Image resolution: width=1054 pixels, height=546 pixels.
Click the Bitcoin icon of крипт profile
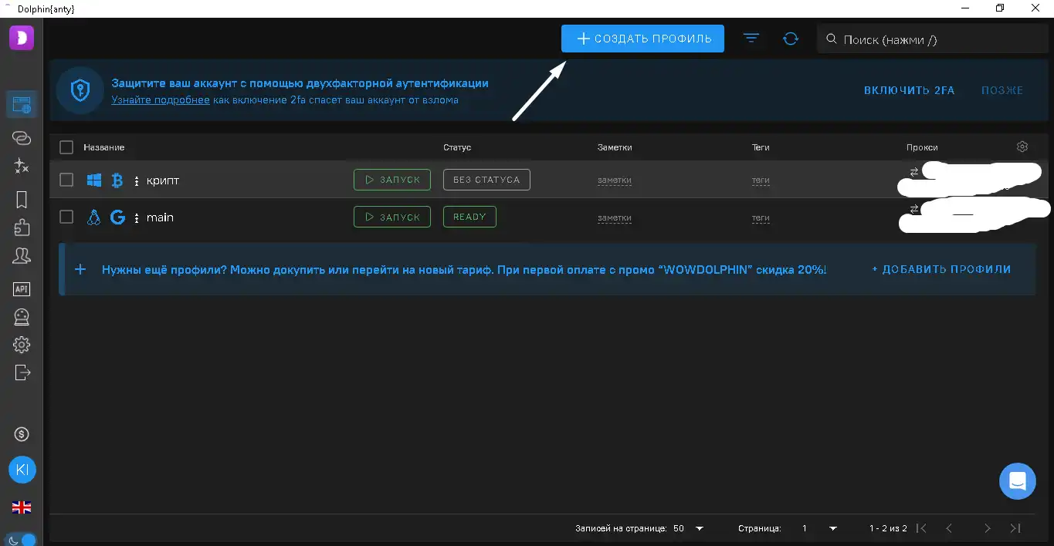tap(117, 180)
